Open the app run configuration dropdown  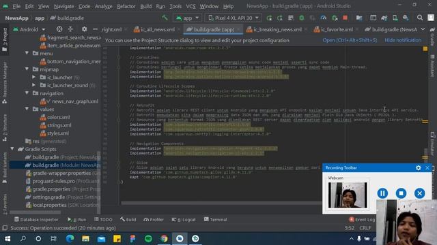(187, 18)
